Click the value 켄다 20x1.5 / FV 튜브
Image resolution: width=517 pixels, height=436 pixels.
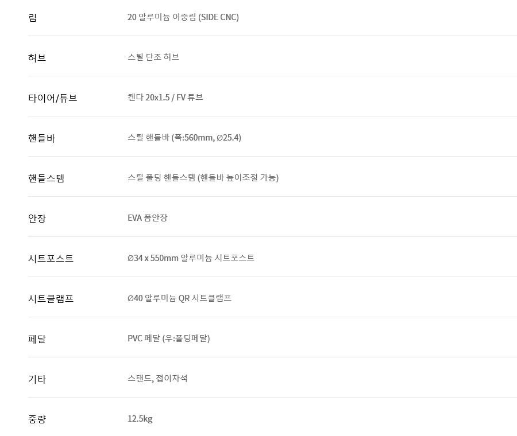tap(165, 98)
